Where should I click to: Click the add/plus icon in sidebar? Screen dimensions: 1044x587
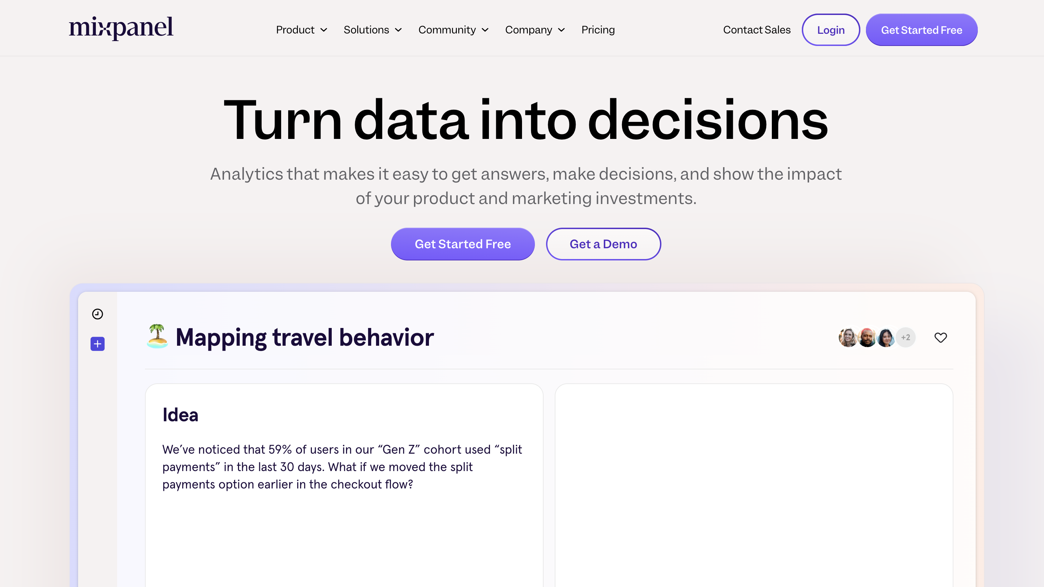(x=98, y=344)
